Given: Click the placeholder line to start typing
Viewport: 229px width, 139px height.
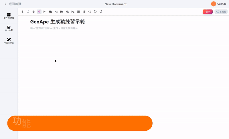Looking at the screenshot, I should (x=55, y=28).
